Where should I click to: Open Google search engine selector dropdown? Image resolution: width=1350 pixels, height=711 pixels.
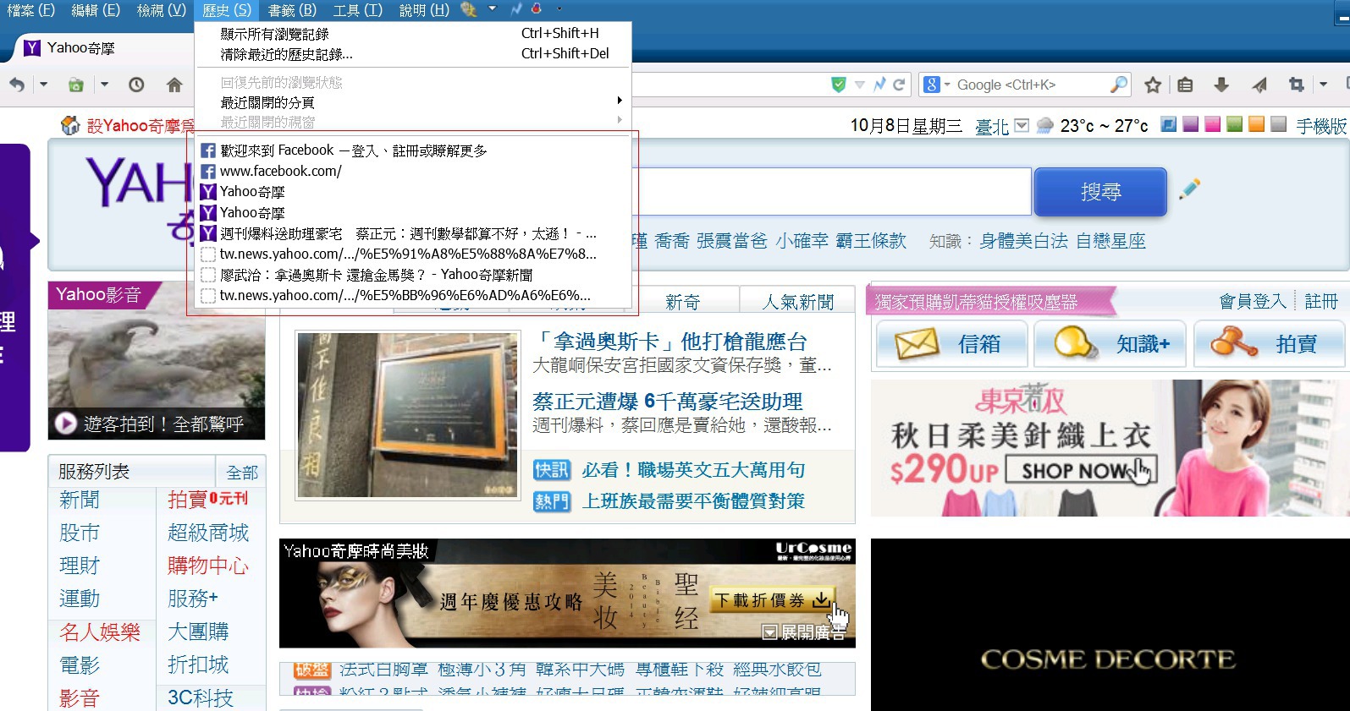coord(937,85)
